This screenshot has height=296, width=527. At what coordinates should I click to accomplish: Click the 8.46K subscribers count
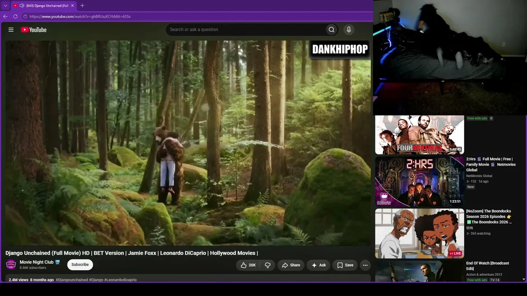pyautogui.click(x=33, y=268)
